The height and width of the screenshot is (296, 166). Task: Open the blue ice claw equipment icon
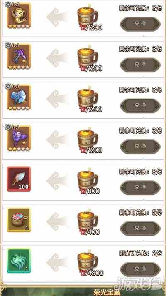pyautogui.click(x=19, y=97)
